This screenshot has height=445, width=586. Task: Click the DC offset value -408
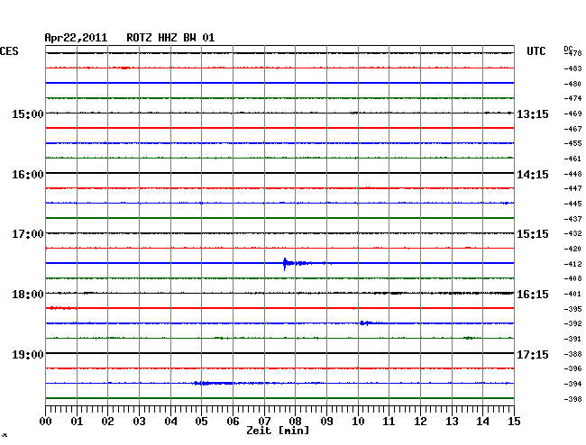[572, 278]
